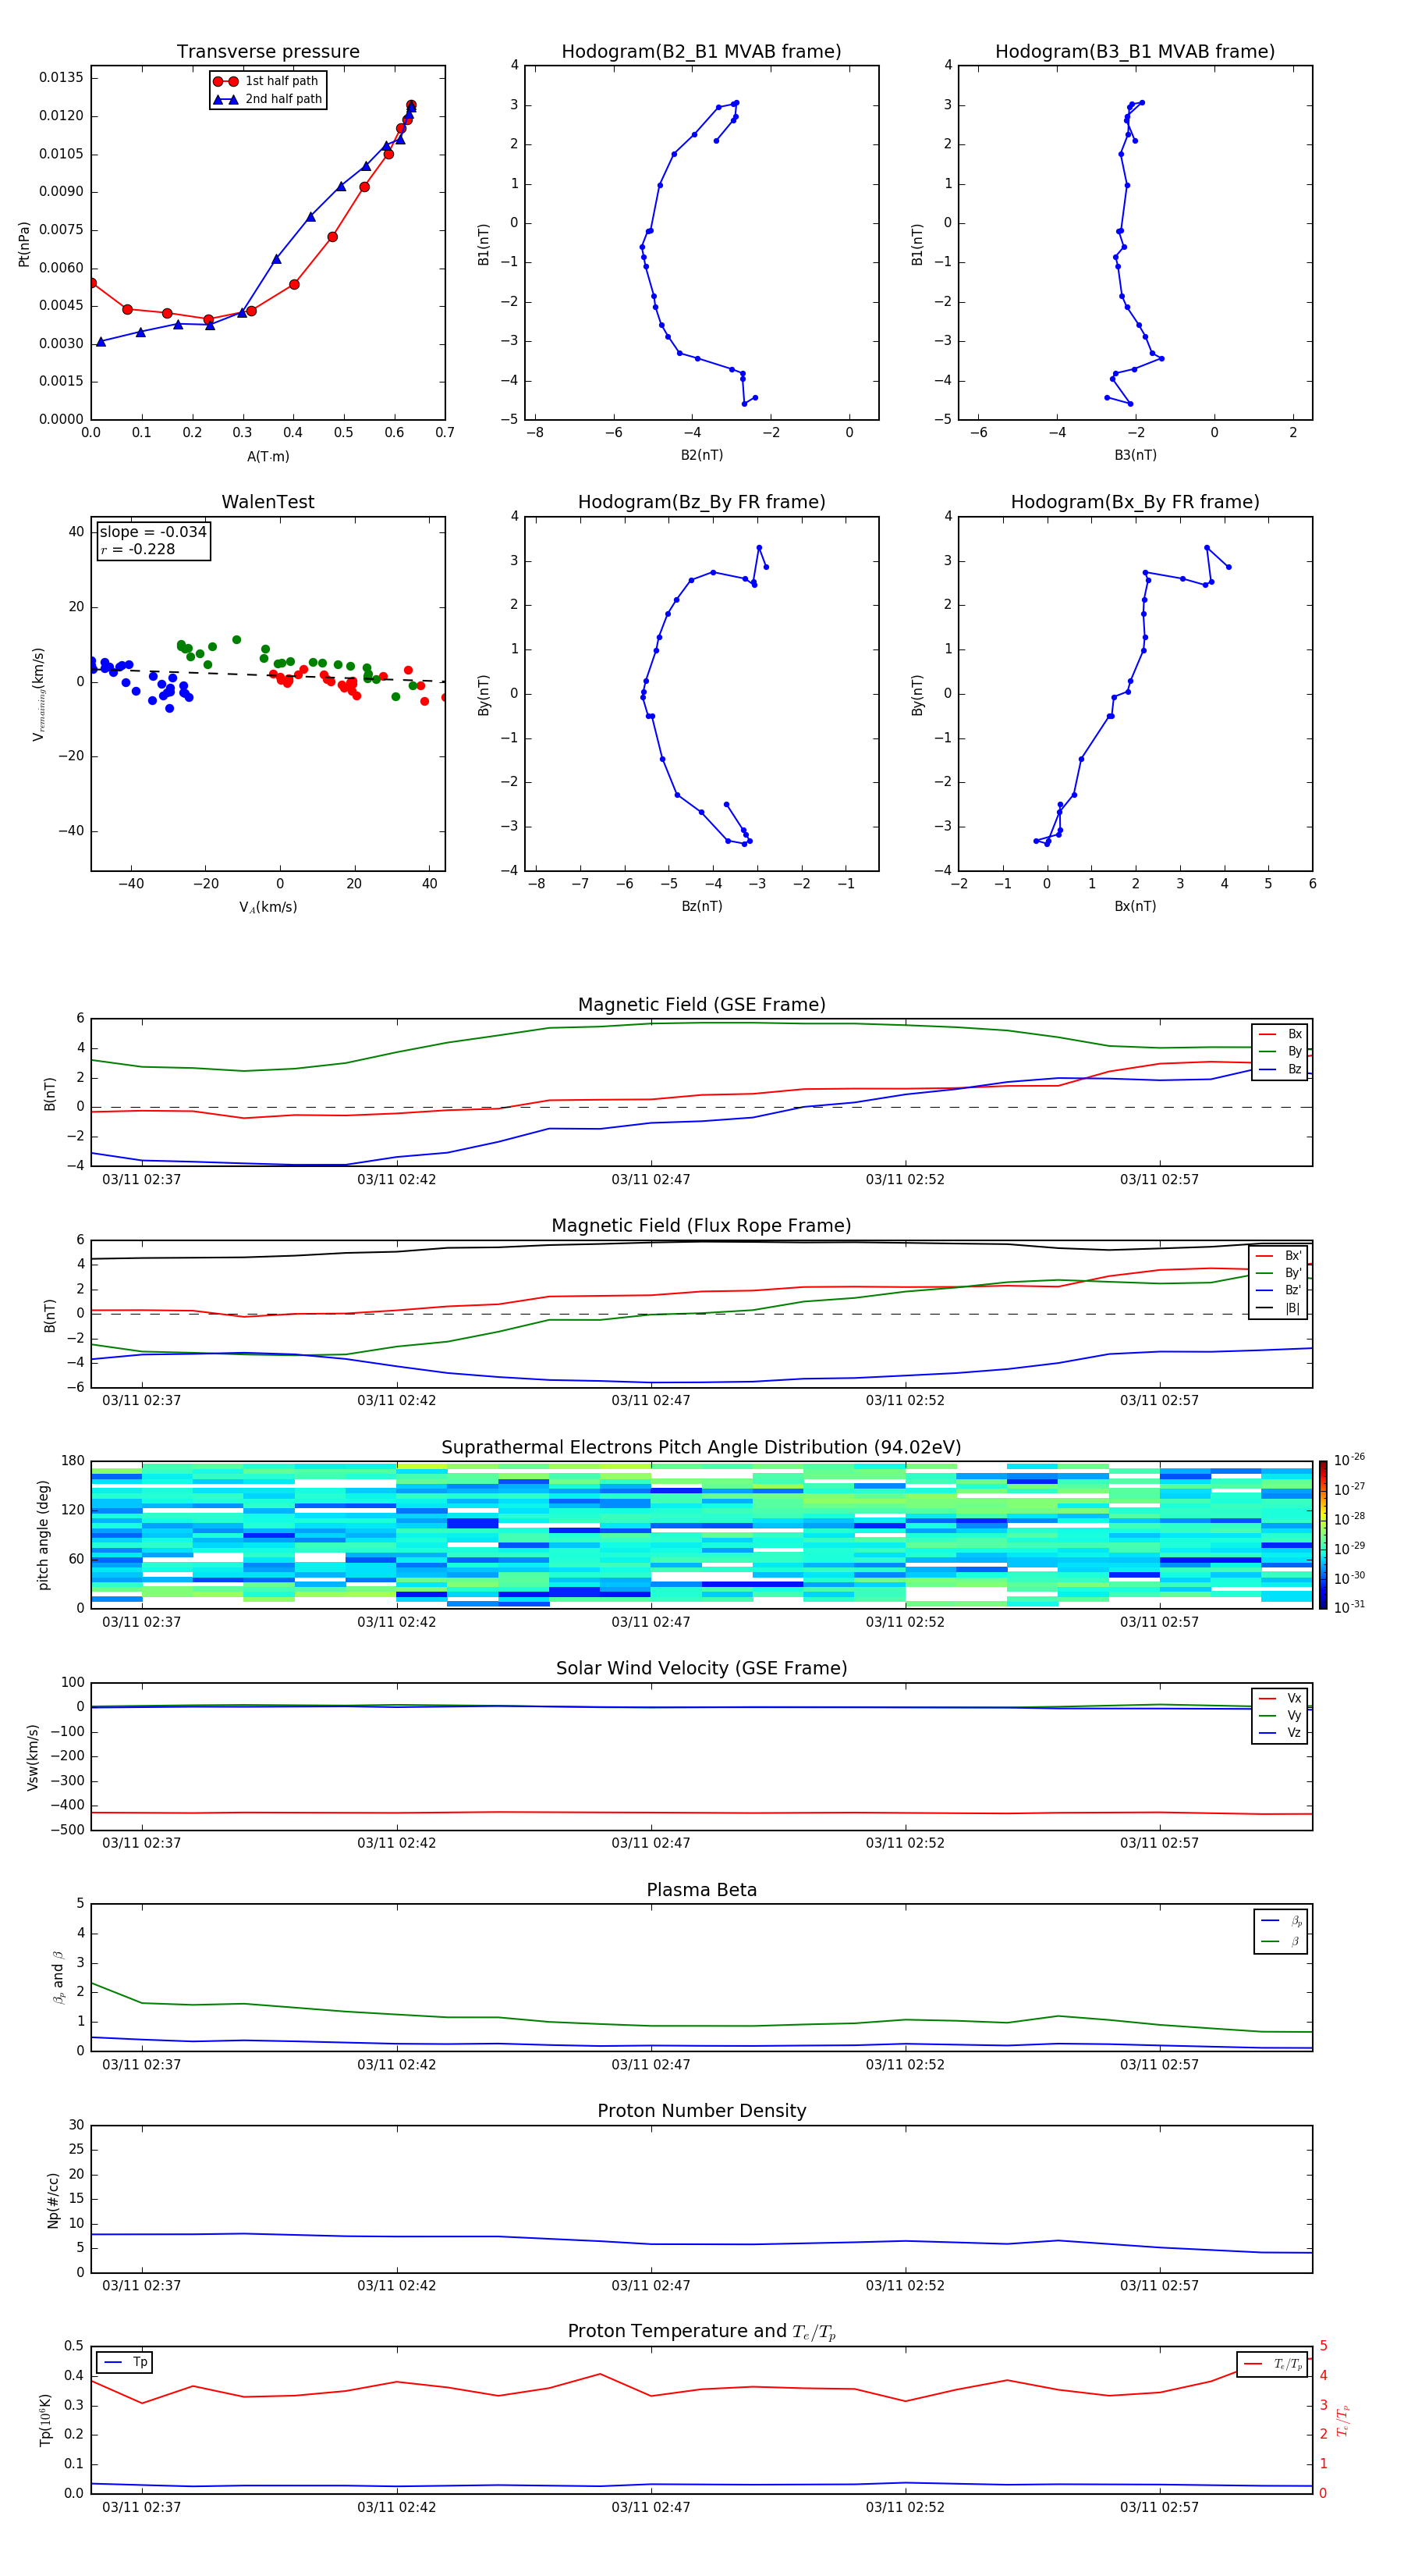Click the 'Bz' legend entry in GSE magnetic field
Image resolution: width=1404 pixels, height=2576 pixels.
tap(1280, 1069)
